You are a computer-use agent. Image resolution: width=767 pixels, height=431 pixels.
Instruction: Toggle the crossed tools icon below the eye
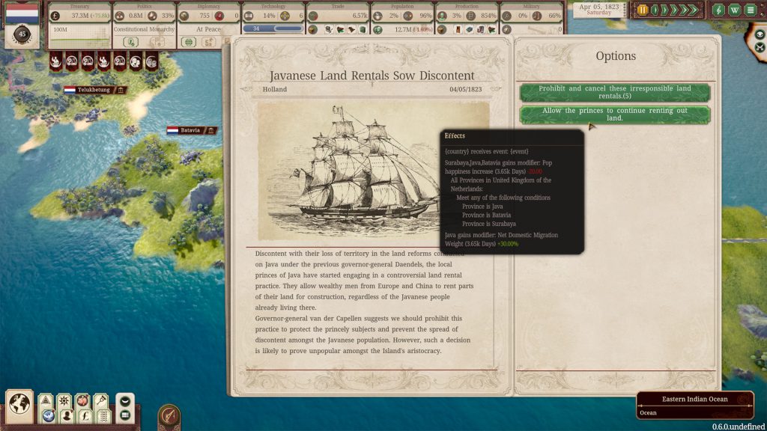tap(760, 47)
